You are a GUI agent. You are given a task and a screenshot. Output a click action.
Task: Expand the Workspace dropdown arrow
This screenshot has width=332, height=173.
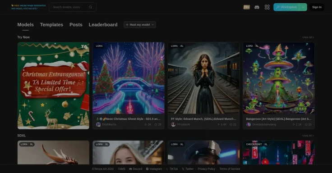303,7
